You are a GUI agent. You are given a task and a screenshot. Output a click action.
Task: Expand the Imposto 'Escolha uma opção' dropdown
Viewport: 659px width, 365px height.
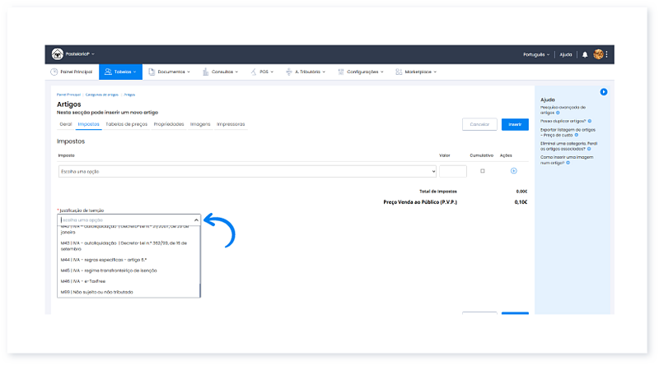pyautogui.click(x=246, y=171)
